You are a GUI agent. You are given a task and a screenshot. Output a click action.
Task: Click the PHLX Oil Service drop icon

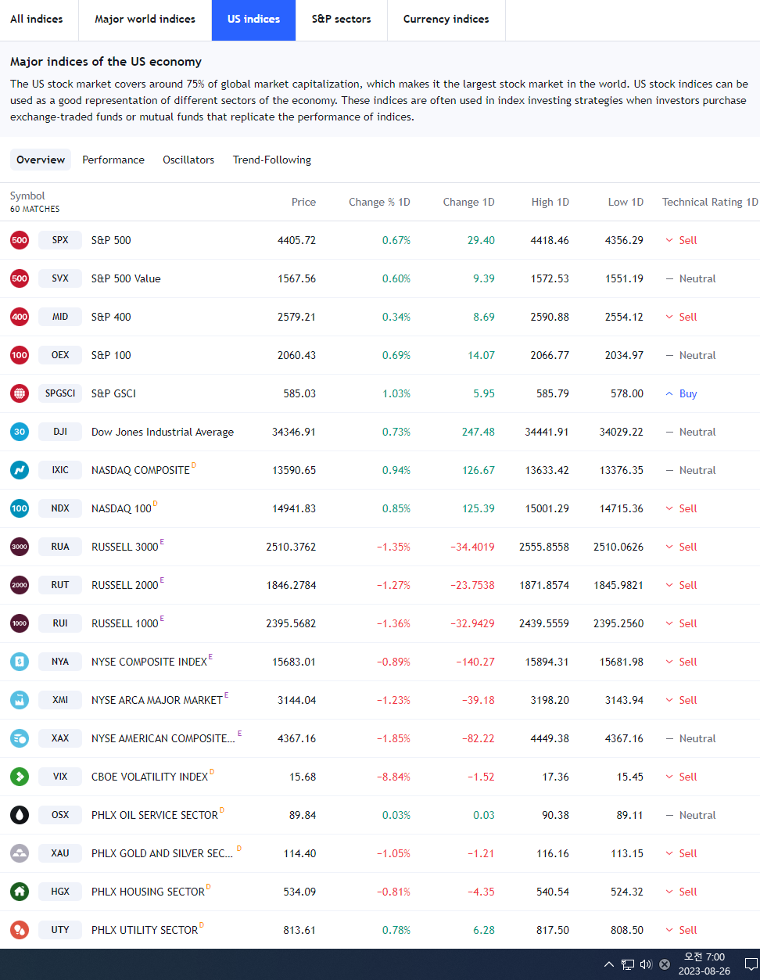20,815
